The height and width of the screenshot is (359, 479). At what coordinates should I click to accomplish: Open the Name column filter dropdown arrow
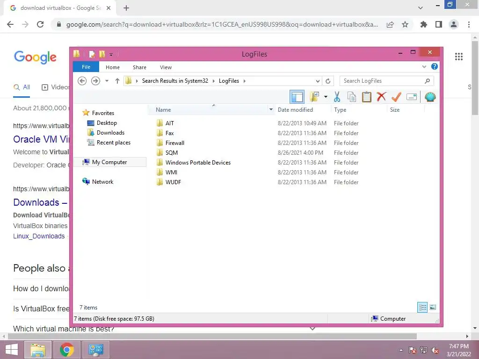click(271, 109)
